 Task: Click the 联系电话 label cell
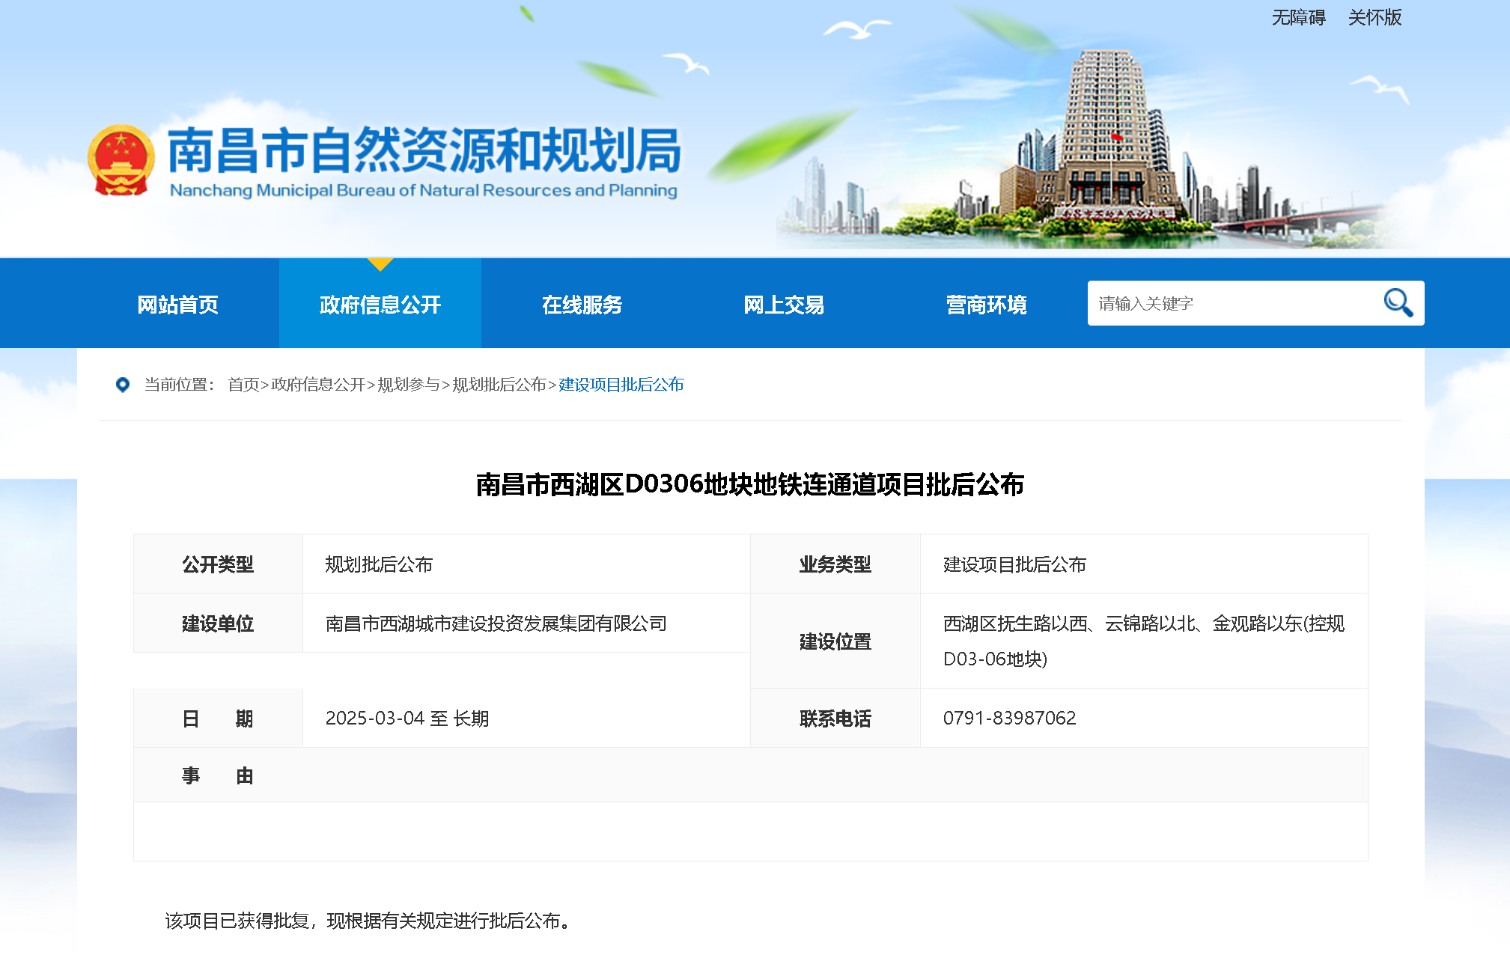coord(835,719)
